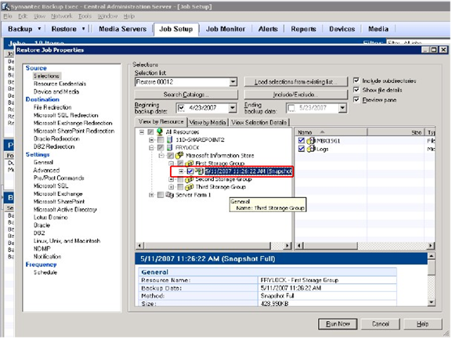
Task: Expand the 11D-SHAREPOINT2 tree node
Action: (x=151, y=140)
